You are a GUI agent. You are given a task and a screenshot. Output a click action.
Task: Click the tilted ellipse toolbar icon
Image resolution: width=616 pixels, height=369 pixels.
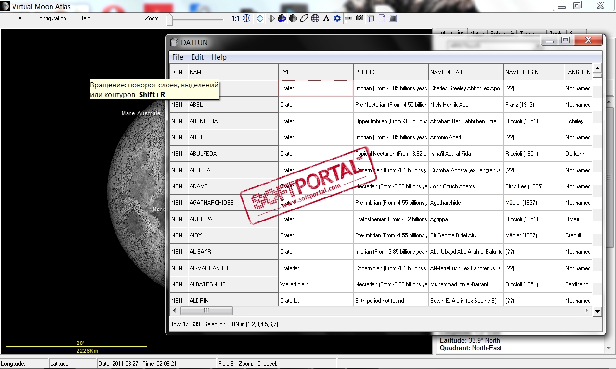click(304, 19)
